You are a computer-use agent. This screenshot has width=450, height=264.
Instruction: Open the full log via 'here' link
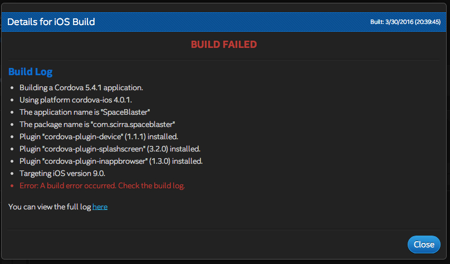pos(100,207)
